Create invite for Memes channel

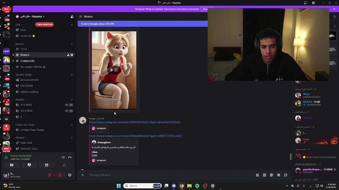tap(68, 55)
